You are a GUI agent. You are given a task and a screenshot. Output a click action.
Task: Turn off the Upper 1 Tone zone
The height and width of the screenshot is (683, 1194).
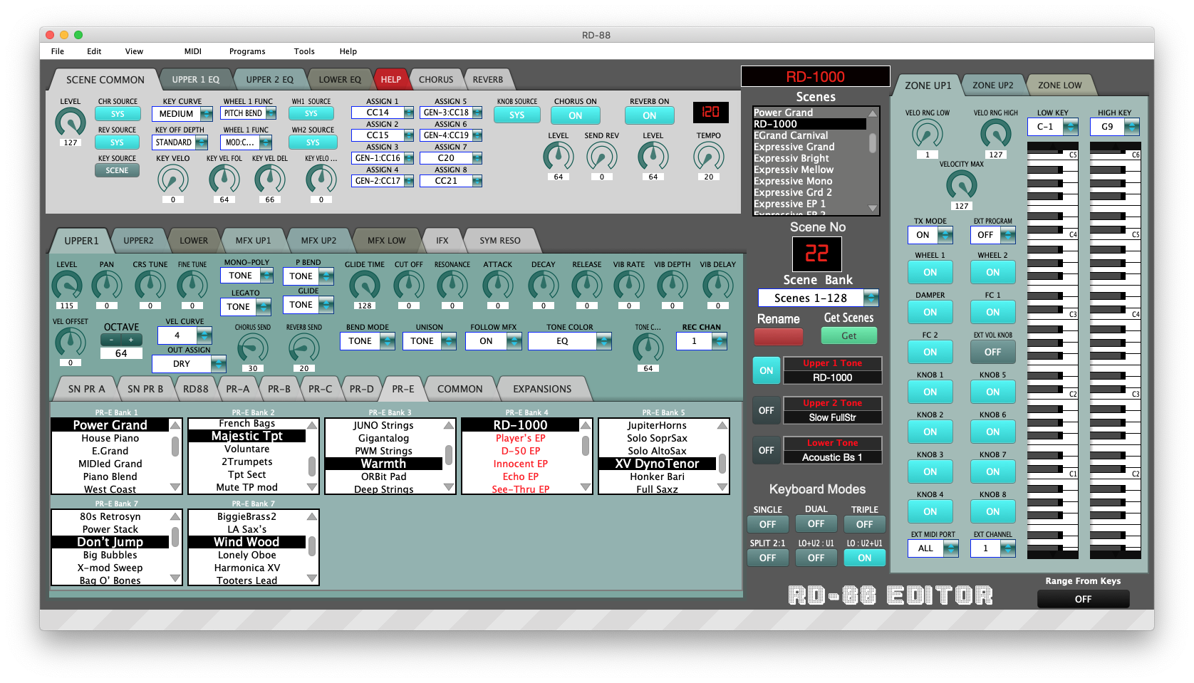766,370
